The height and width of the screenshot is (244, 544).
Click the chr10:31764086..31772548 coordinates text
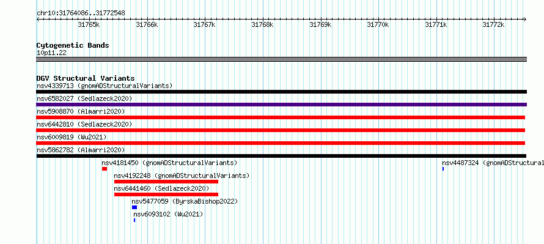pyautogui.click(x=81, y=13)
